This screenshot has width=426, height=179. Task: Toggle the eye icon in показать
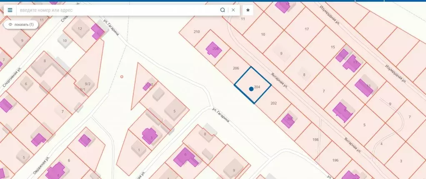click(x=10, y=25)
